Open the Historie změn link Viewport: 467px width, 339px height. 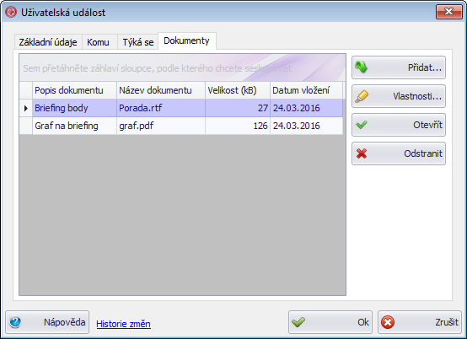[123, 324]
